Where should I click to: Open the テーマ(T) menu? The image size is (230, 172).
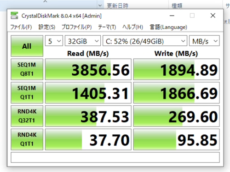[107, 27]
